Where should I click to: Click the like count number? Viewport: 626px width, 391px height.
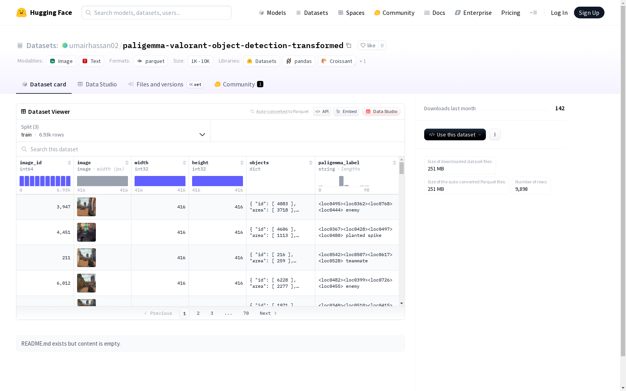tap(382, 45)
